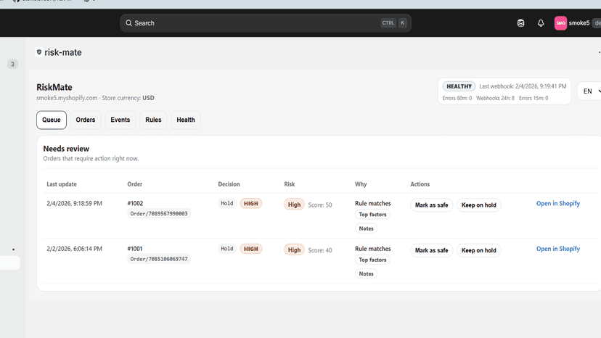This screenshot has width=601, height=338.
Task: Open order #1001 in Shopify
Action: coord(558,249)
